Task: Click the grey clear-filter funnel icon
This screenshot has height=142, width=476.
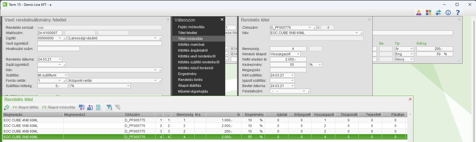Action: coord(118,107)
